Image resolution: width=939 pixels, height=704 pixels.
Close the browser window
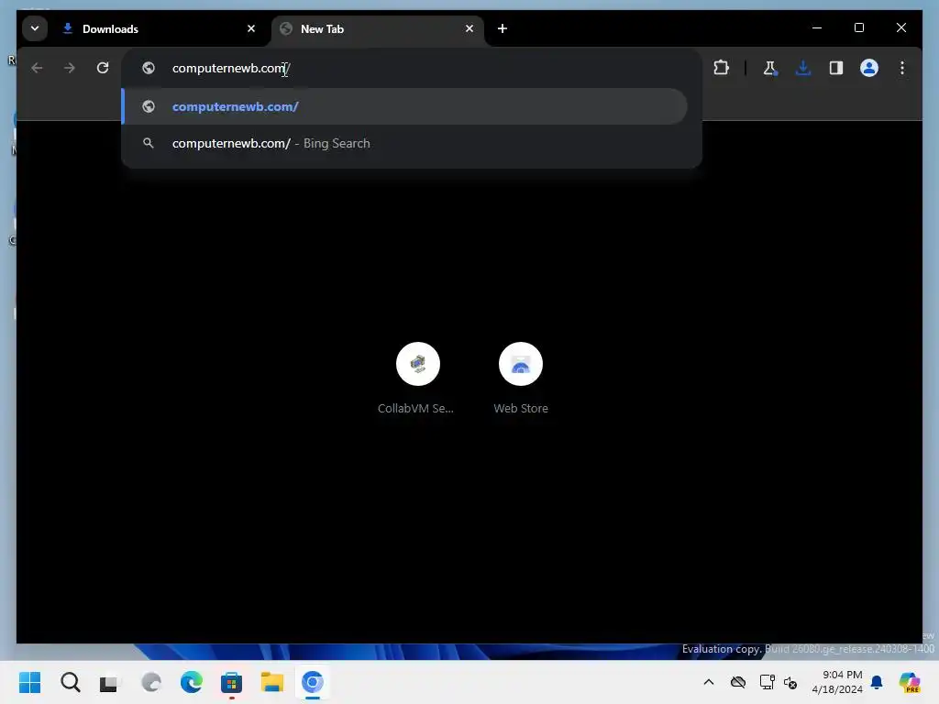(x=901, y=27)
